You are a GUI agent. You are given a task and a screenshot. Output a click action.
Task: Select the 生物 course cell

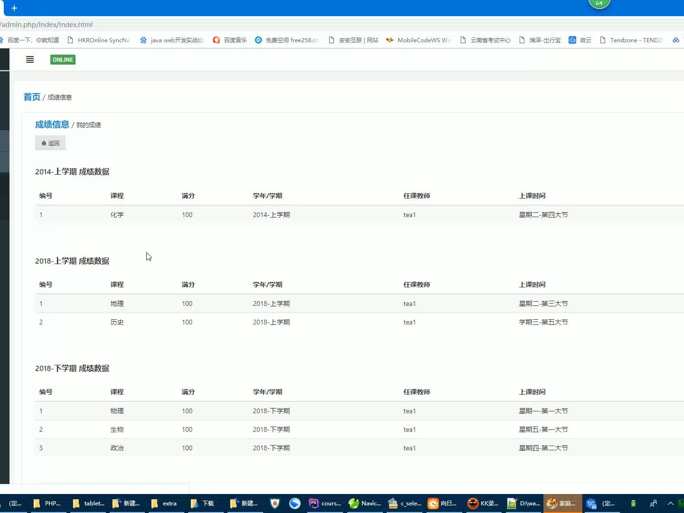[117, 429]
